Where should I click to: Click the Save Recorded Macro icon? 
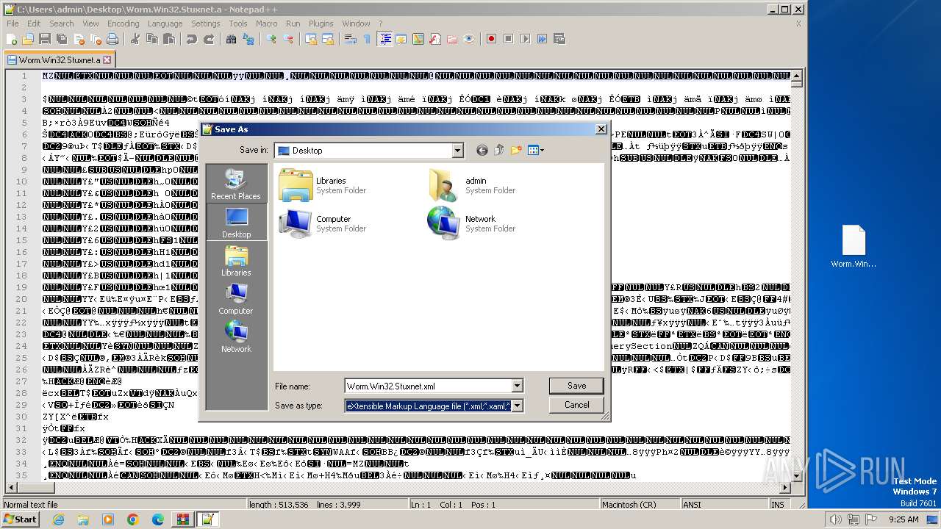[x=559, y=39]
